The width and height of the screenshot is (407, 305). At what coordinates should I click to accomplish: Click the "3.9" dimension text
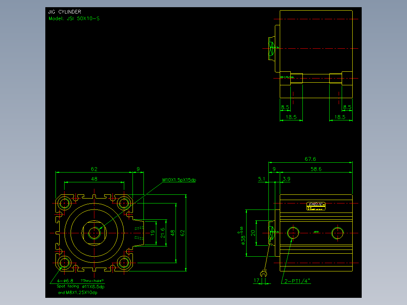pyautogui.click(x=286, y=179)
